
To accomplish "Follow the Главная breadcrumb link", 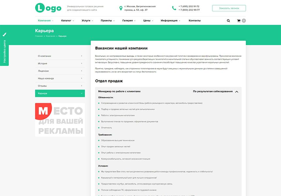I will click(x=39, y=36).
